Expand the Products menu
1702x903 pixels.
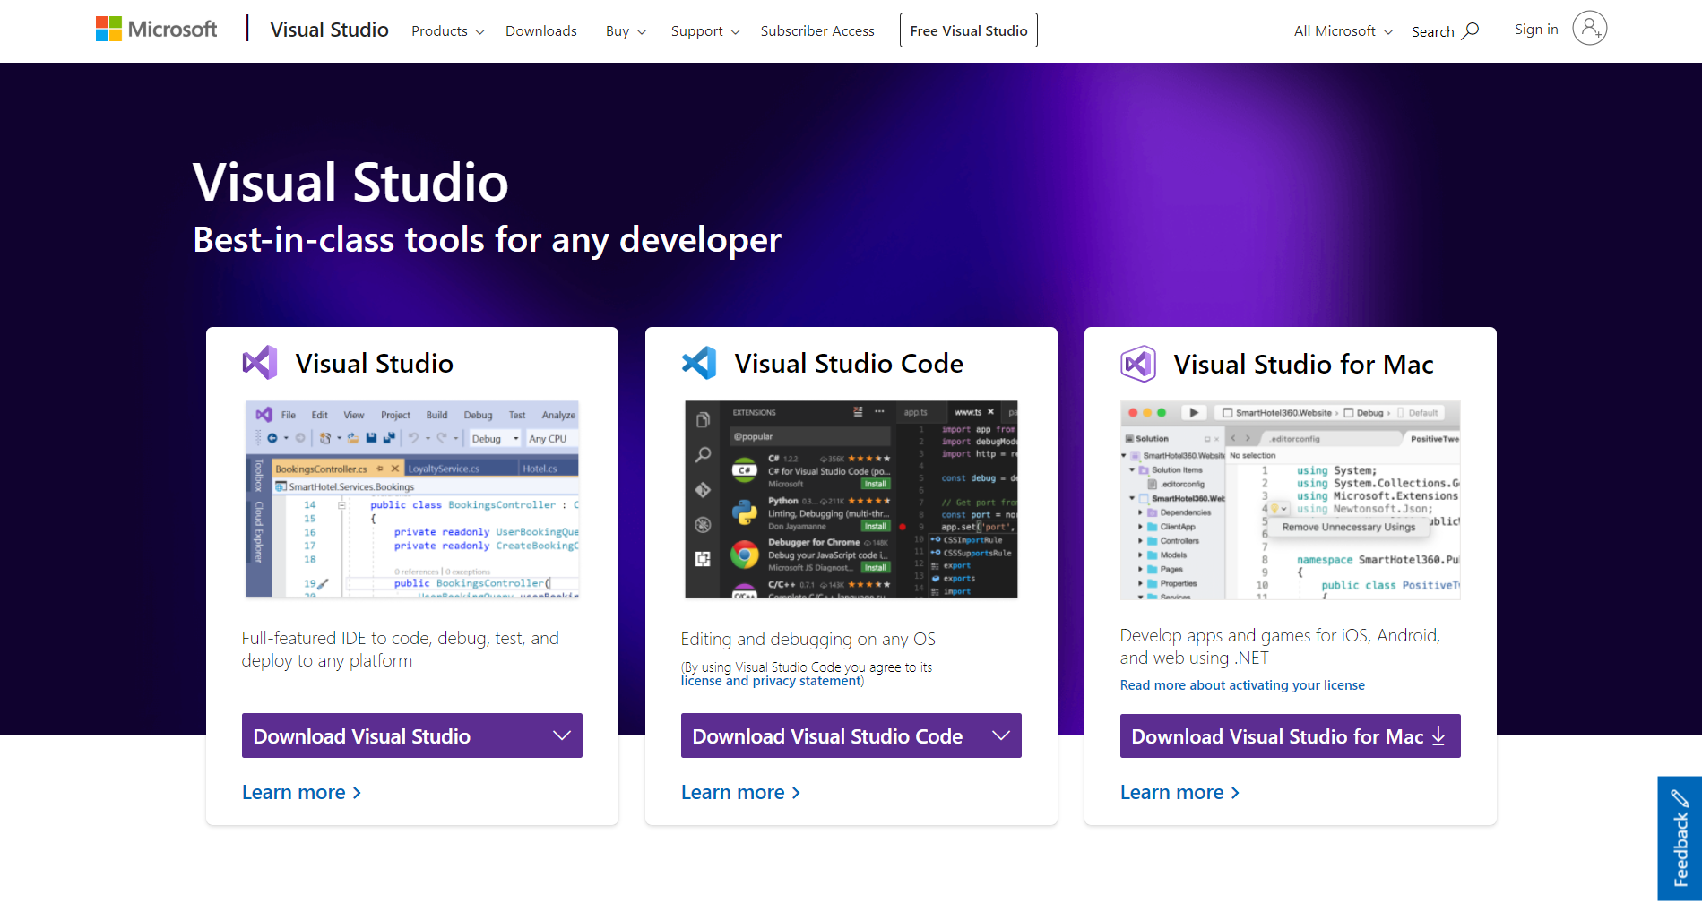[447, 31]
